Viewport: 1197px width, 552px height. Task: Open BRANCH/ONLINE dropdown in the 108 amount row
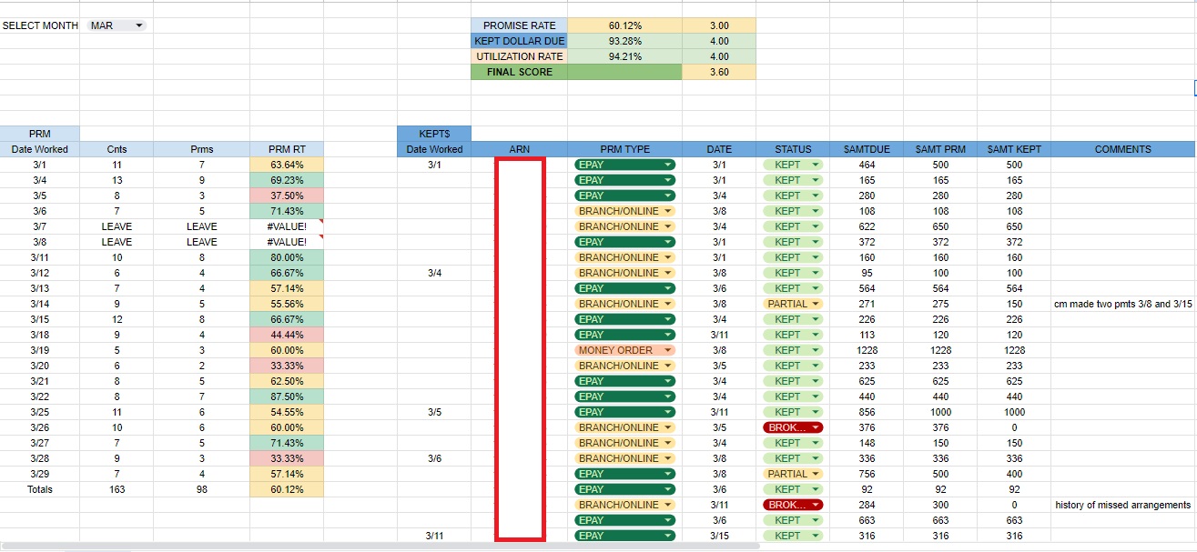click(x=624, y=211)
